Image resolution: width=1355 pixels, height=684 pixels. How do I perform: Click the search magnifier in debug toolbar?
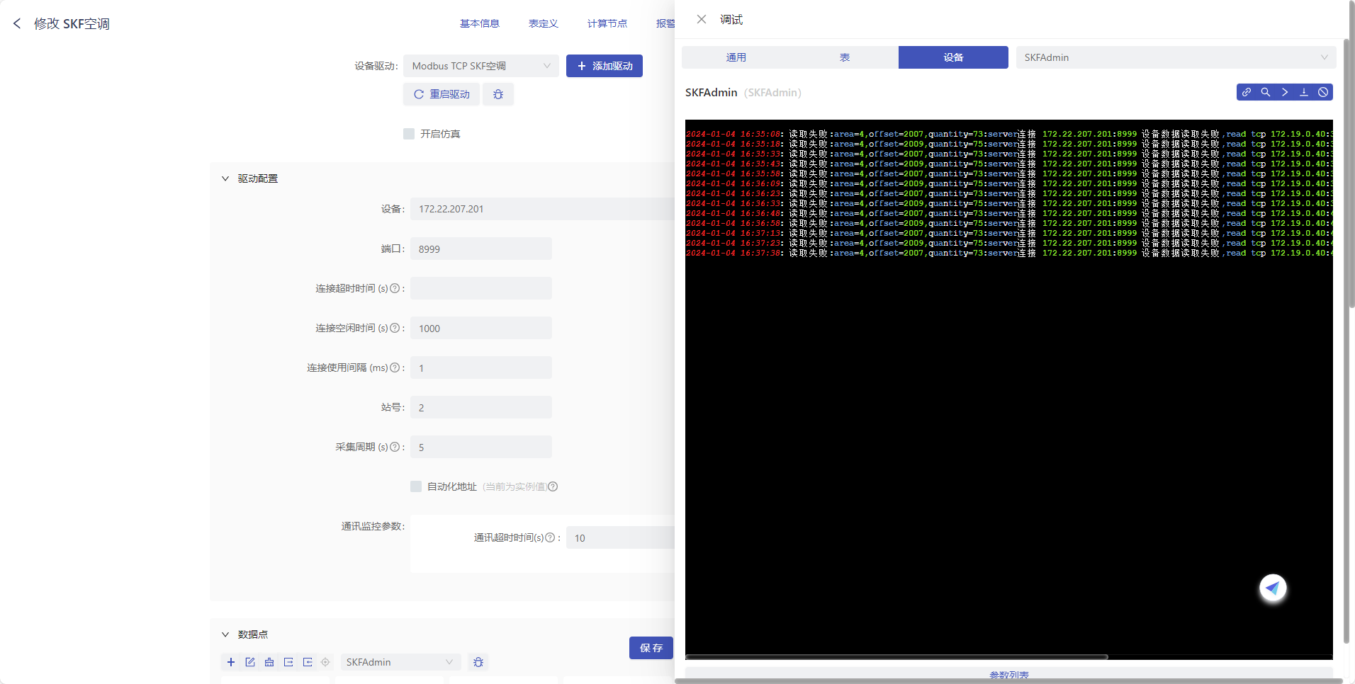point(1266,92)
